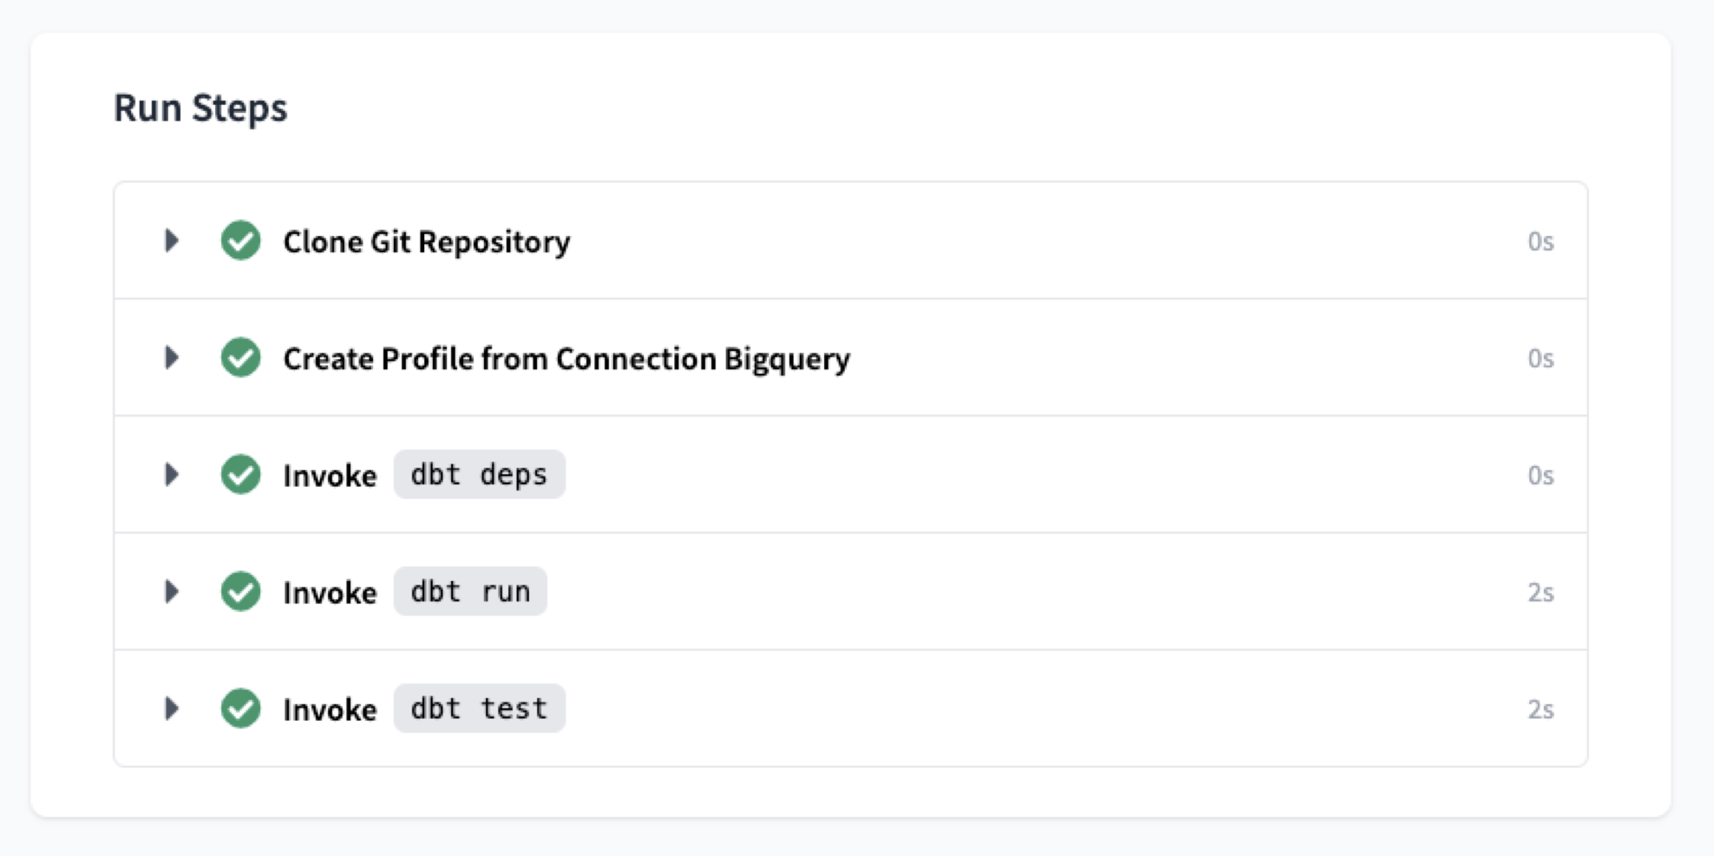The width and height of the screenshot is (1714, 856).
Task: Click the 0s duration on Clone Git row
Action: coord(1540,242)
